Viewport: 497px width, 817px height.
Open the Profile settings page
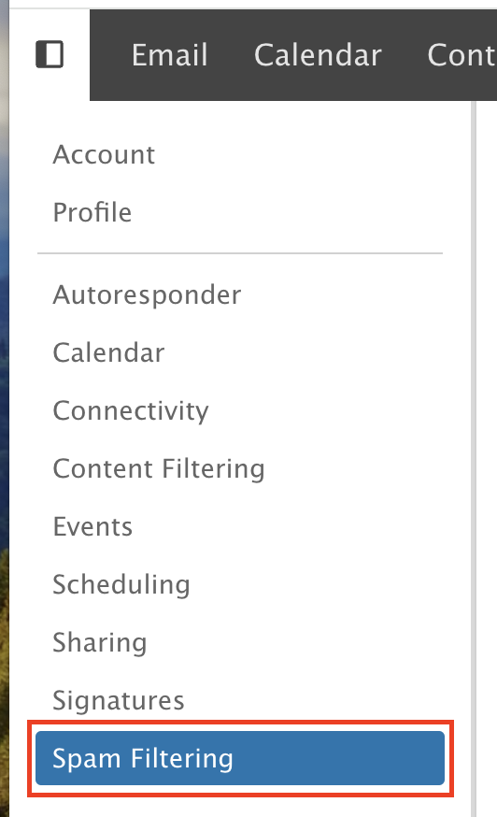(92, 212)
